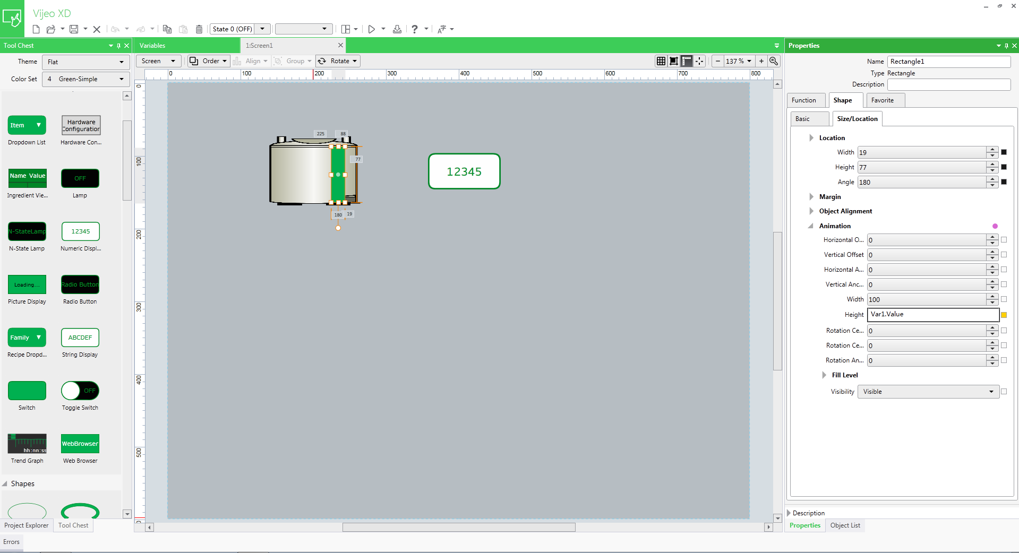Toggle Horizontal Offset animation checkbox
The image size is (1019, 553).
(1004, 240)
